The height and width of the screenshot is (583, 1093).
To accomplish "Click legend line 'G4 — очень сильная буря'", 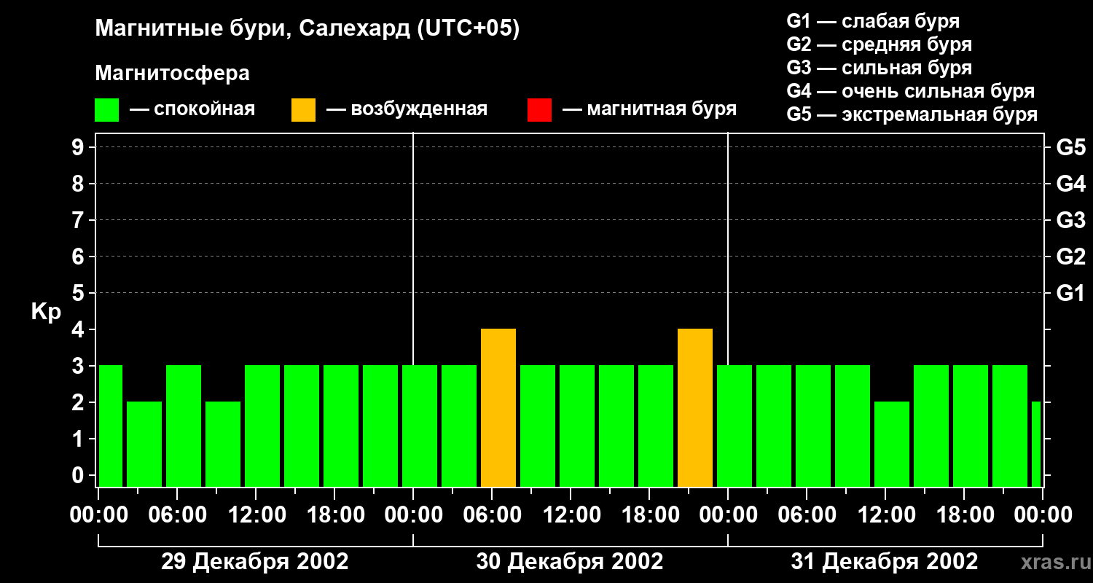I will point(911,91).
